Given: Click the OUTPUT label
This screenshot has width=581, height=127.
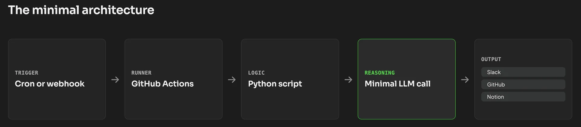Looking at the screenshot, I should tap(491, 59).
